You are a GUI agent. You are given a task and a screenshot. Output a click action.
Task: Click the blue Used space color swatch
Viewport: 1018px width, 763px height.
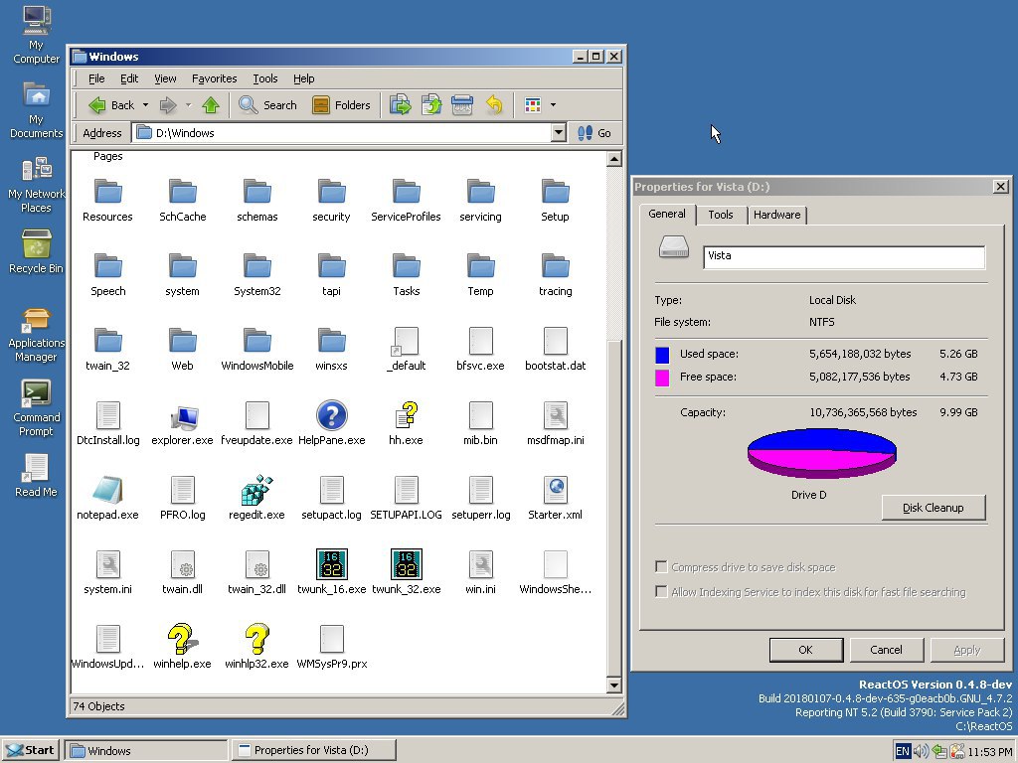pos(662,355)
